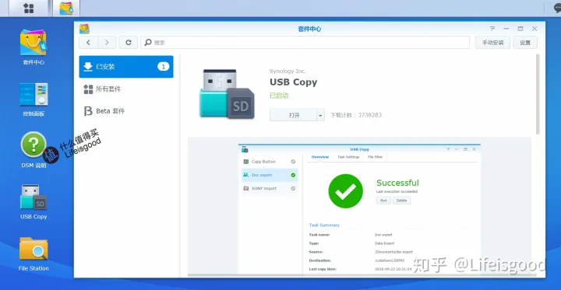Open the main menu grid icon
This screenshot has width=561, height=290.
coord(29,9)
